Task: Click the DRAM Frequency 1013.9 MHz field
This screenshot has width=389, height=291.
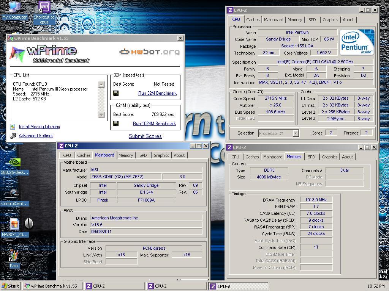Action: (316, 200)
